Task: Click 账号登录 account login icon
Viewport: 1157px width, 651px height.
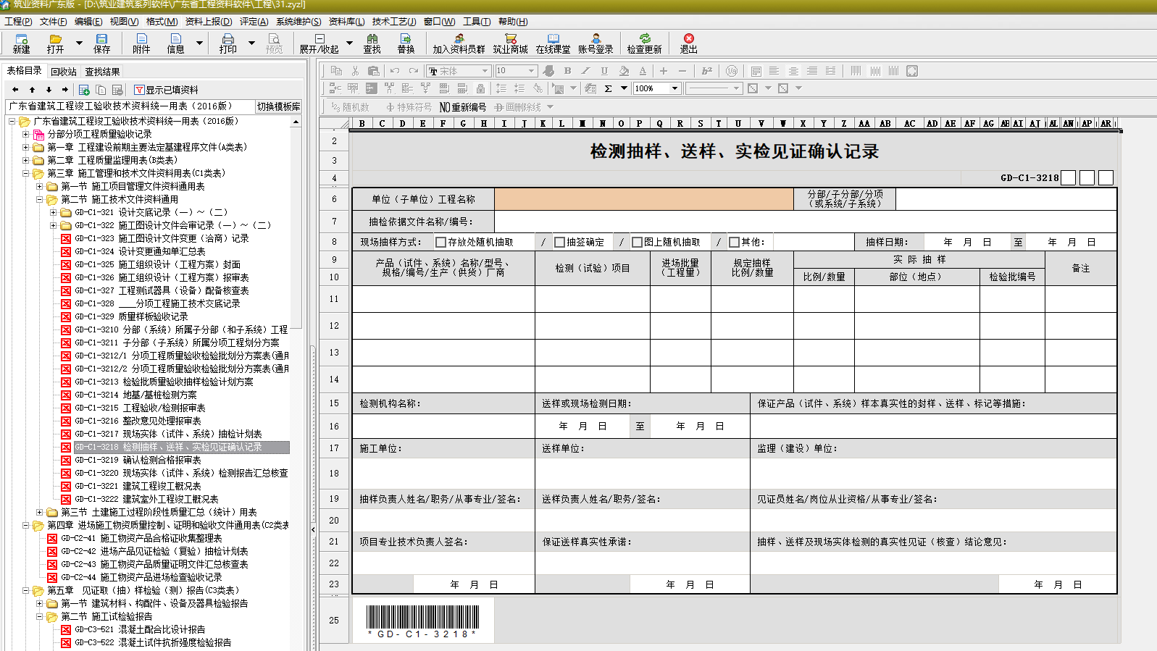Action: [596, 43]
